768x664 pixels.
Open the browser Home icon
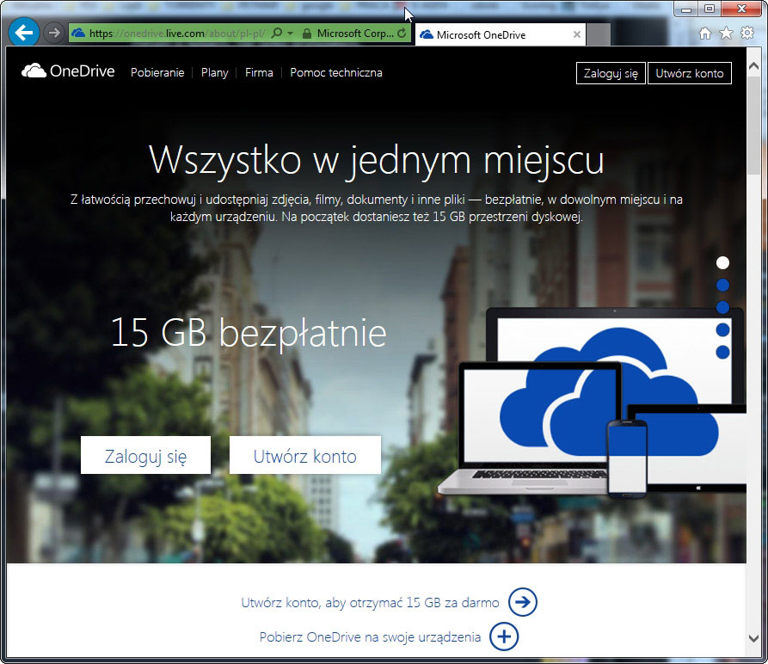click(x=705, y=34)
